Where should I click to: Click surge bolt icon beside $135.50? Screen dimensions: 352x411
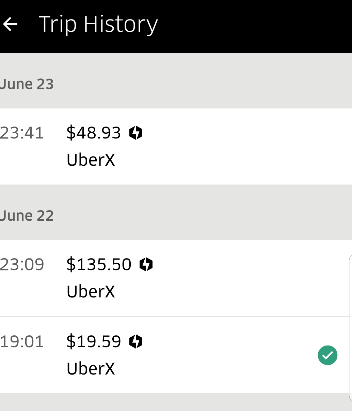(146, 264)
